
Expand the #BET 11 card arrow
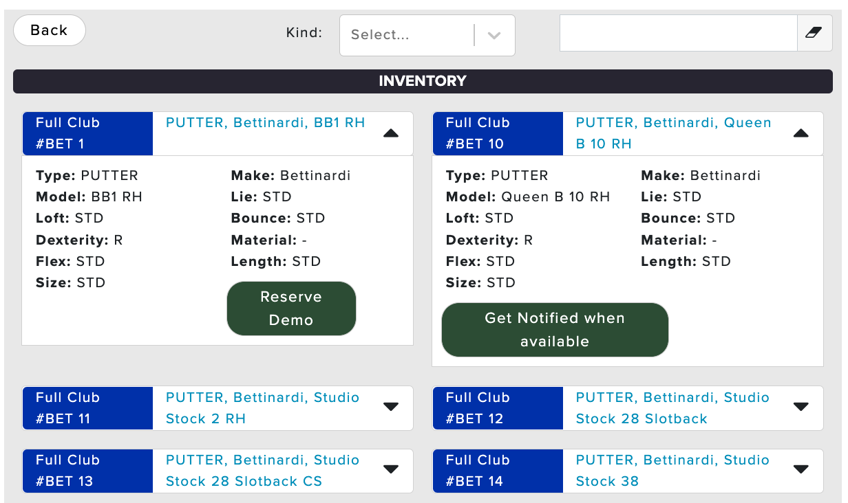391,407
